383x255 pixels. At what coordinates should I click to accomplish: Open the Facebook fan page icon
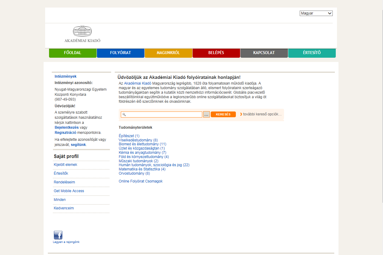click(58, 235)
